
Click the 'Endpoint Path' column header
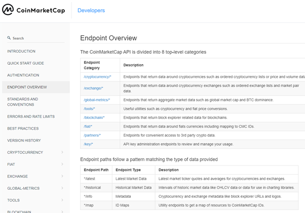(x=96, y=170)
